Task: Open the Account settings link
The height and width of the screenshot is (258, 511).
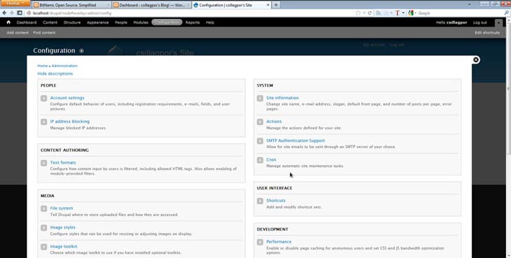Action: (x=67, y=98)
